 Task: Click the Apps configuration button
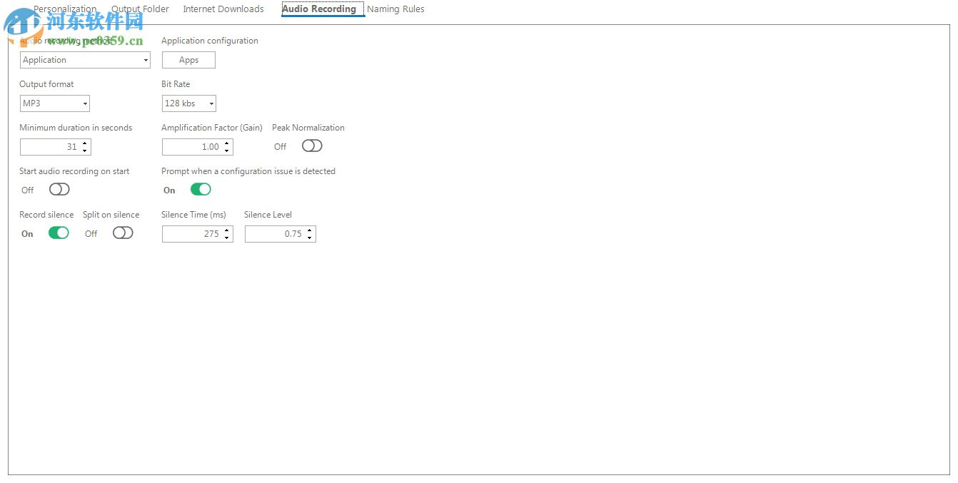188,60
